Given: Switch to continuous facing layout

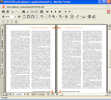Looking at the screenshot, I should pyautogui.click(x=57, y=94).
